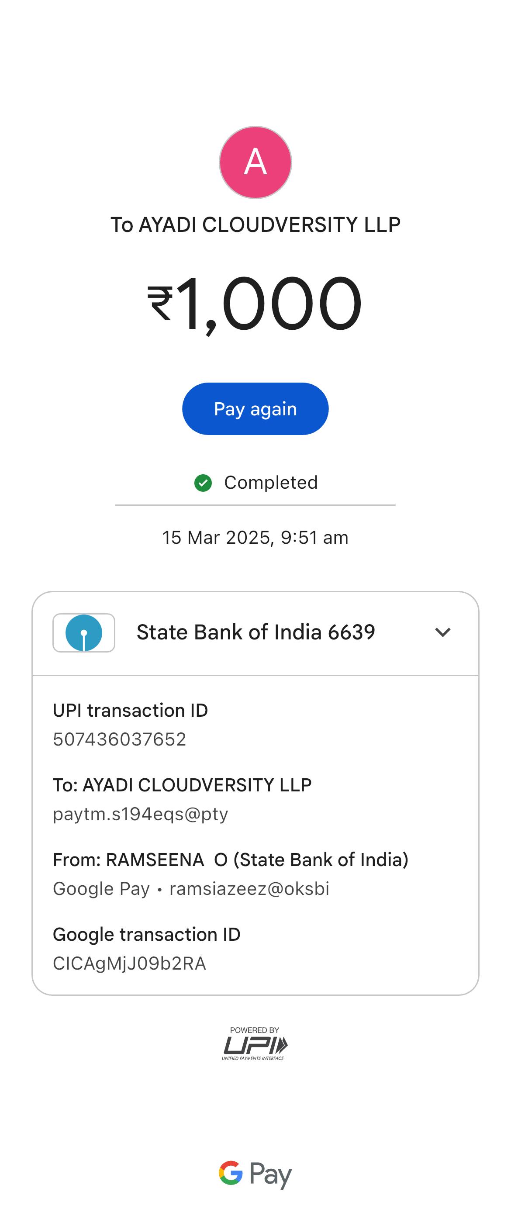Screen dimensions: 511x1212
Task: Click the ramsiazeez@oksbi UPI address
Action: (x=249, y=889)
